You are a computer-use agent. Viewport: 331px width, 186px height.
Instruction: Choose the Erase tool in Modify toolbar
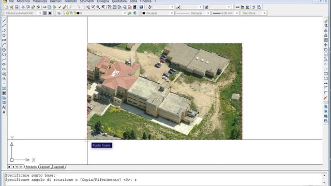[326, 21]
